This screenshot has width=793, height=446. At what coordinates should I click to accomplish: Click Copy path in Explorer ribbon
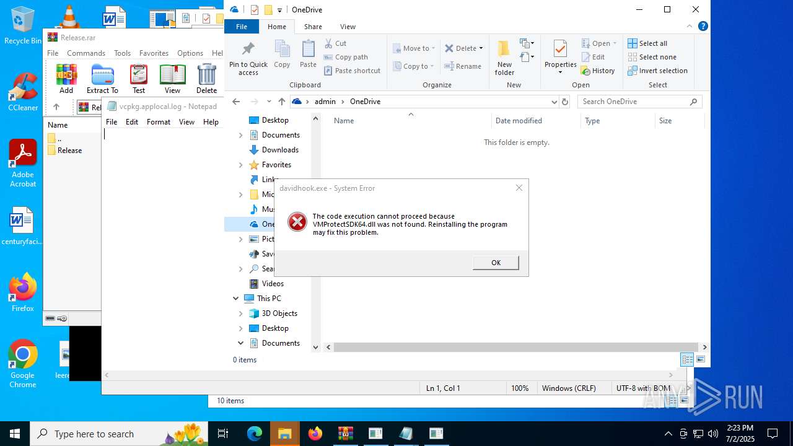pyautogui.click(x=346, y=57)
